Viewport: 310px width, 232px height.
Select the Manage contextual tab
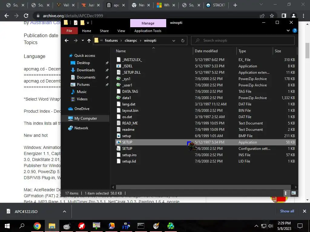tap(148, 23)
